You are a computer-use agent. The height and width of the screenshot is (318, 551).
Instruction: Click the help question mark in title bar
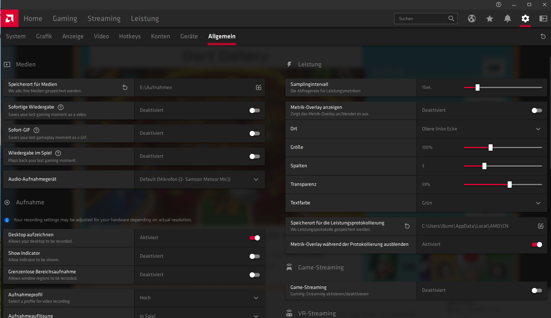[499, 4]
